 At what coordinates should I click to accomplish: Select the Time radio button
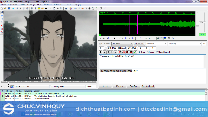(x=139, y=52)
